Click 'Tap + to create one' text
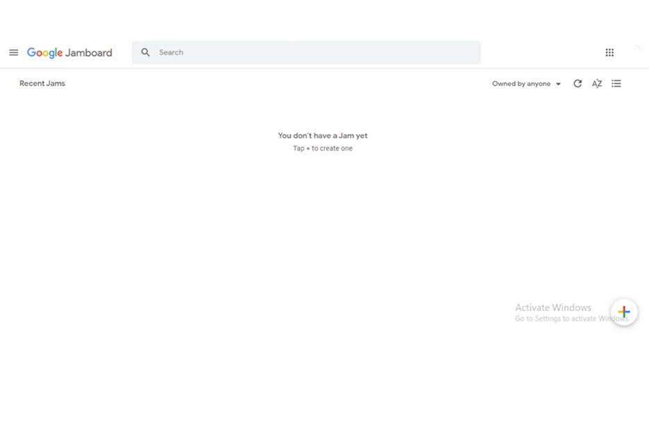The height and width of the screenshot is (437, 649). (322, 148)
